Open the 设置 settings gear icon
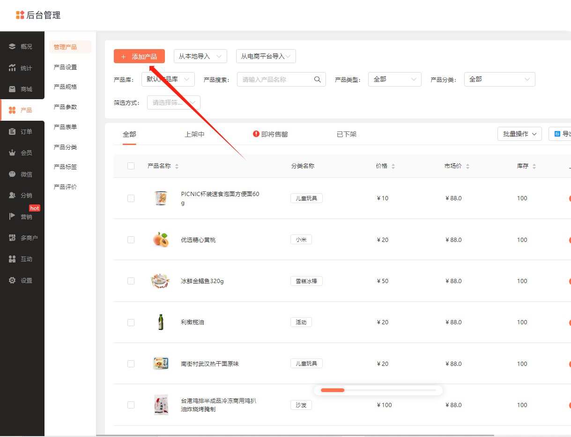The image size is (571, 437). point(12,280)
